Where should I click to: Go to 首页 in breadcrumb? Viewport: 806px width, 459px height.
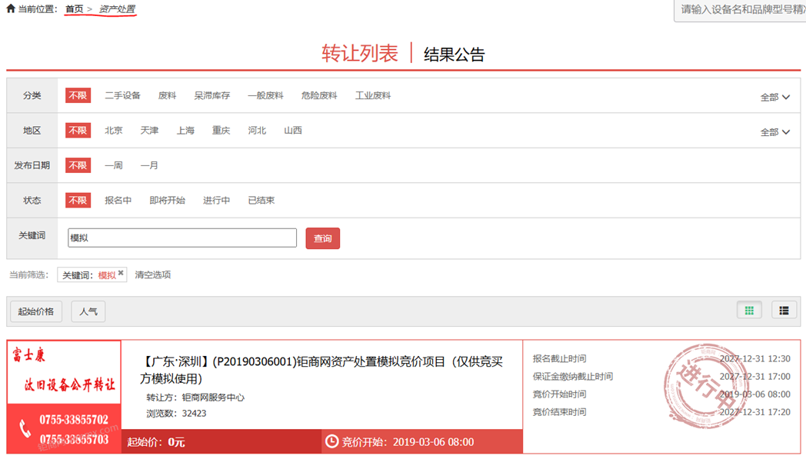[x=74, y=8]
